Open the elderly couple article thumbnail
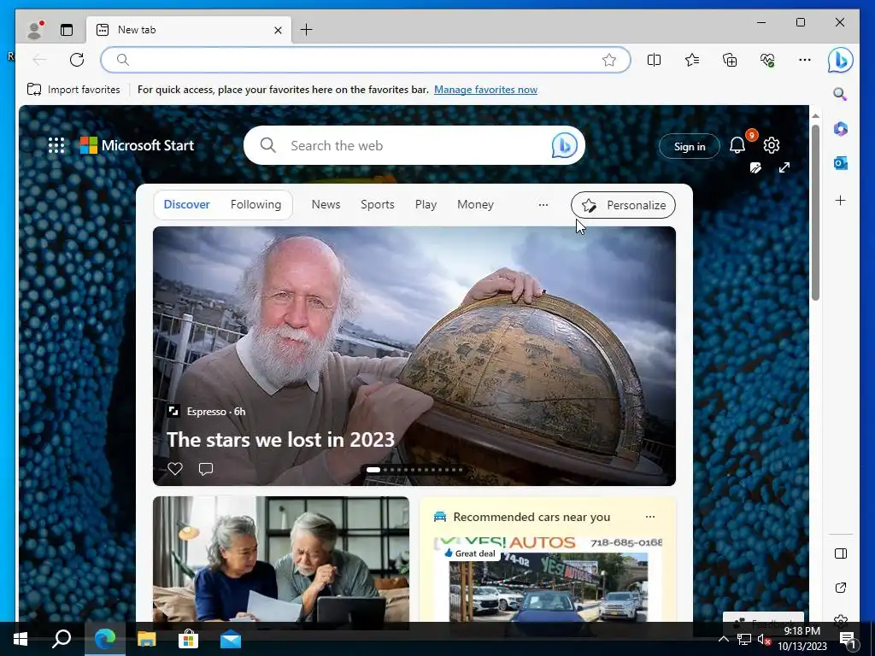Viewport: 875px width, 656px height. [x=281, y=559]
